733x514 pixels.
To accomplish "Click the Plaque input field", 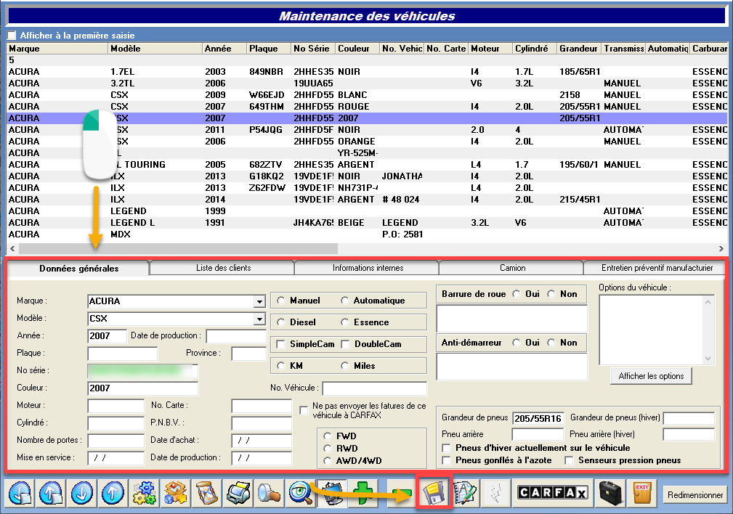I will (123, 354).
